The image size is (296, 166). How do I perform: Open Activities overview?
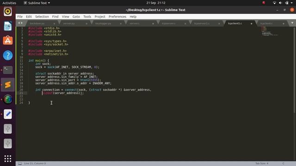(x=9, y=3)
